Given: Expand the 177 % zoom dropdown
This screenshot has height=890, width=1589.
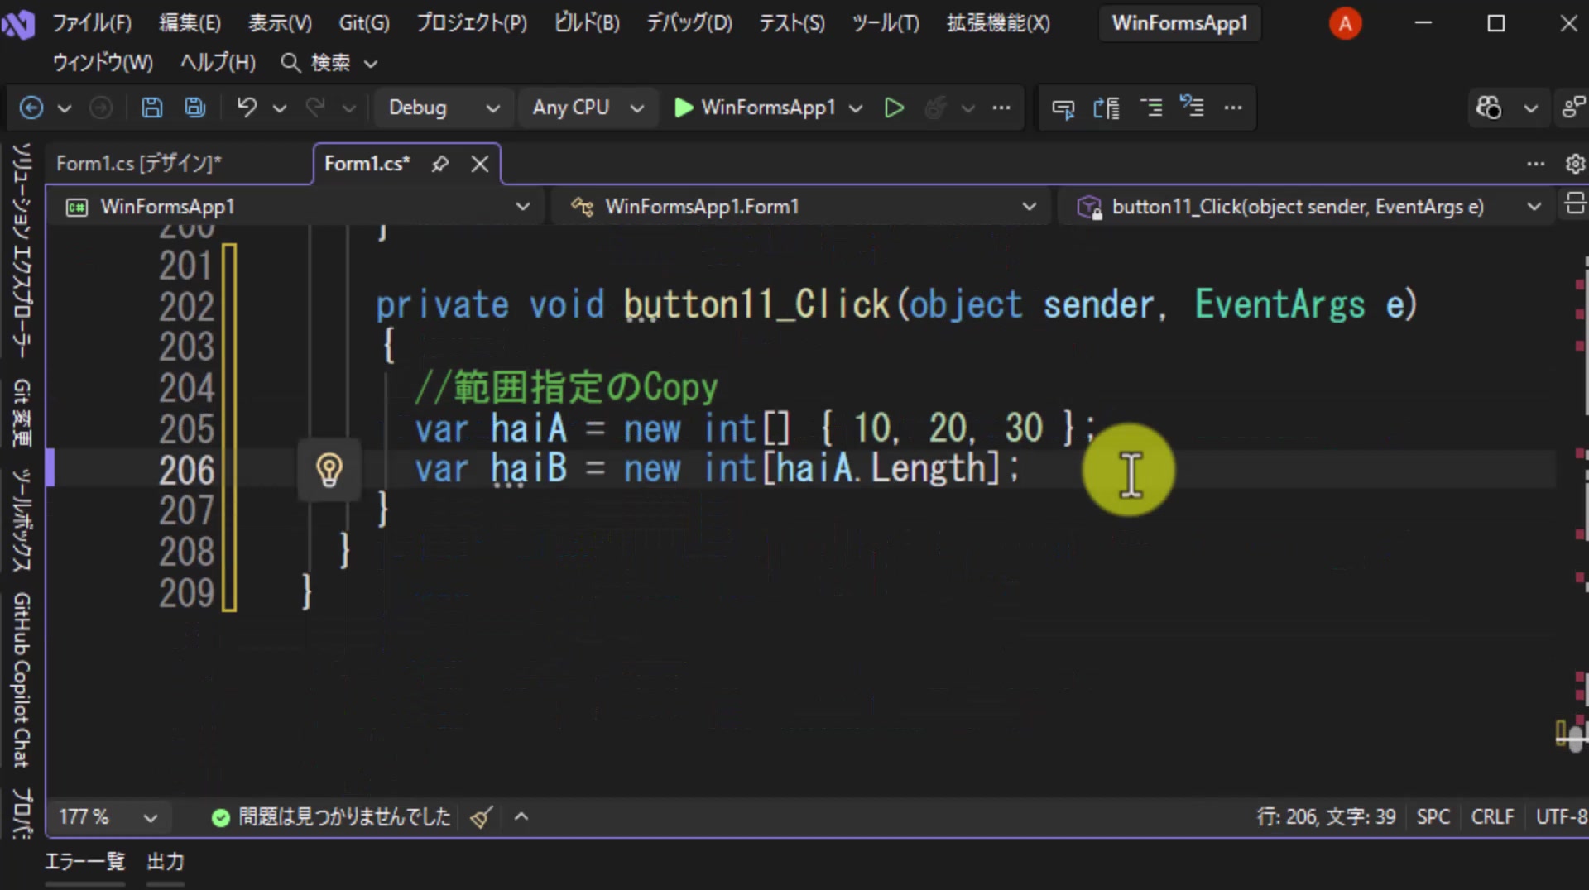Looking at the screenshot, I should pyautogui.click(x=150, y=817).
